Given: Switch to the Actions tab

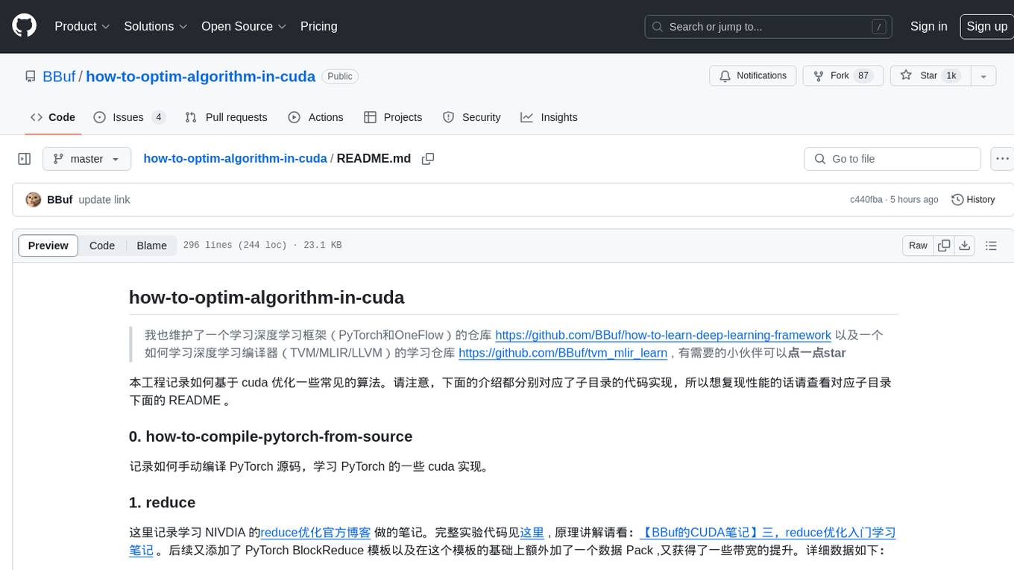Looking at the screenshot, I should click(315, 117).
